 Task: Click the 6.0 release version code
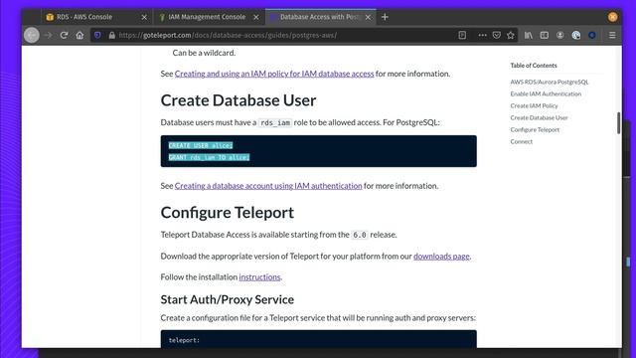(x=360, y=235)
